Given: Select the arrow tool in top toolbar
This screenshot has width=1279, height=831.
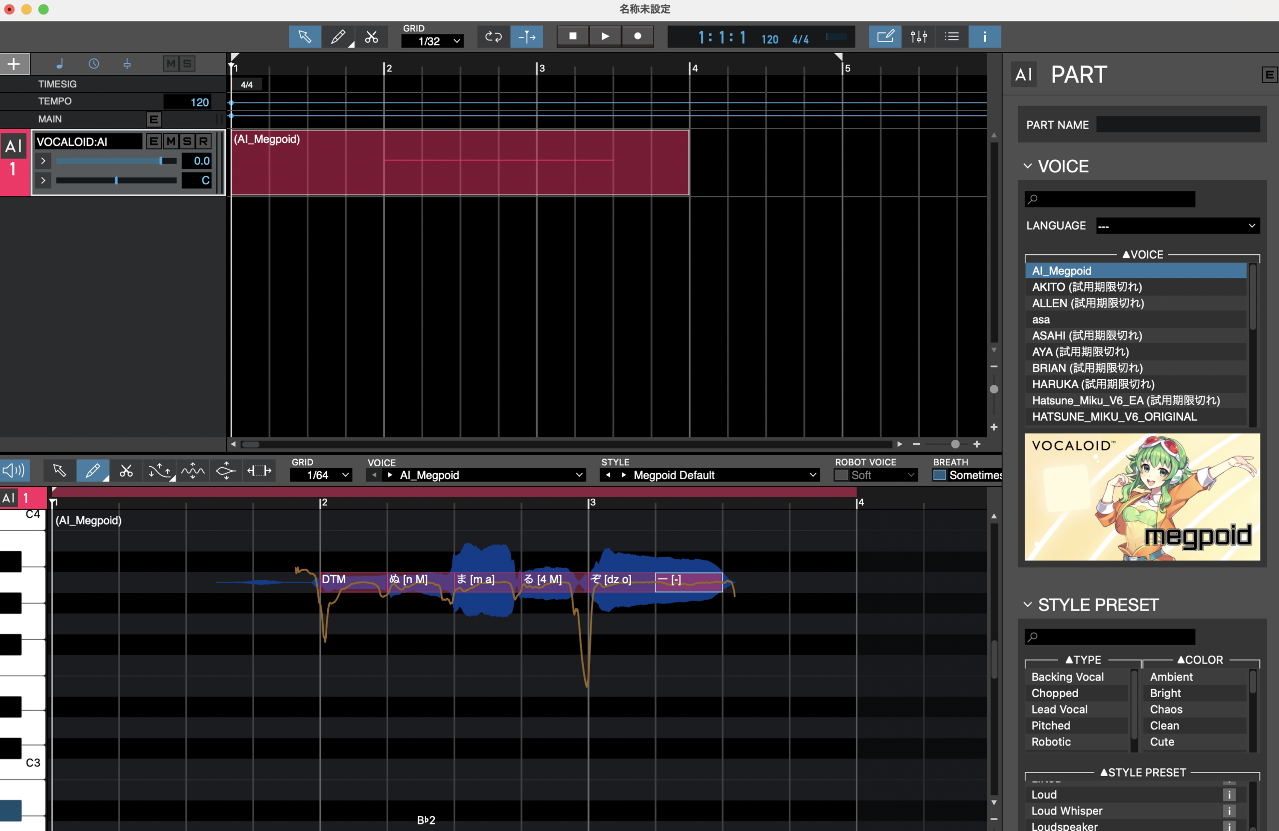Looking at the screenshot, I should pyautogui.click(x=305, y=36).
